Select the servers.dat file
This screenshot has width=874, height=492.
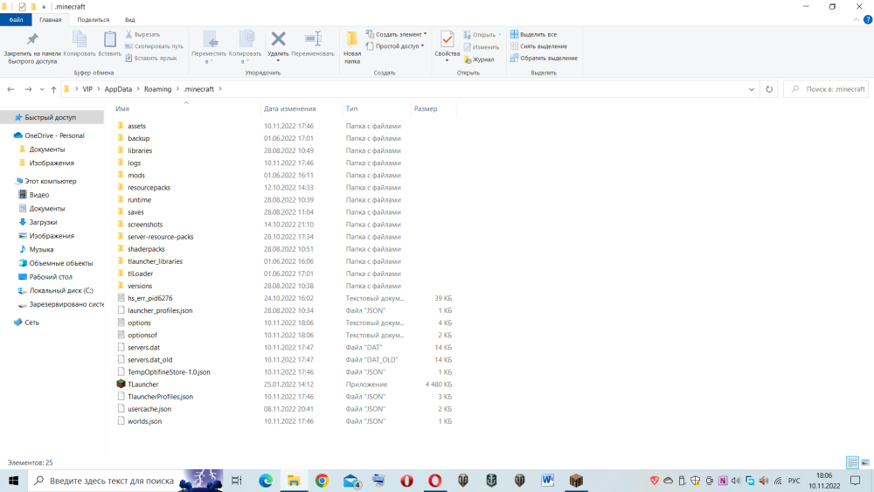143,347
